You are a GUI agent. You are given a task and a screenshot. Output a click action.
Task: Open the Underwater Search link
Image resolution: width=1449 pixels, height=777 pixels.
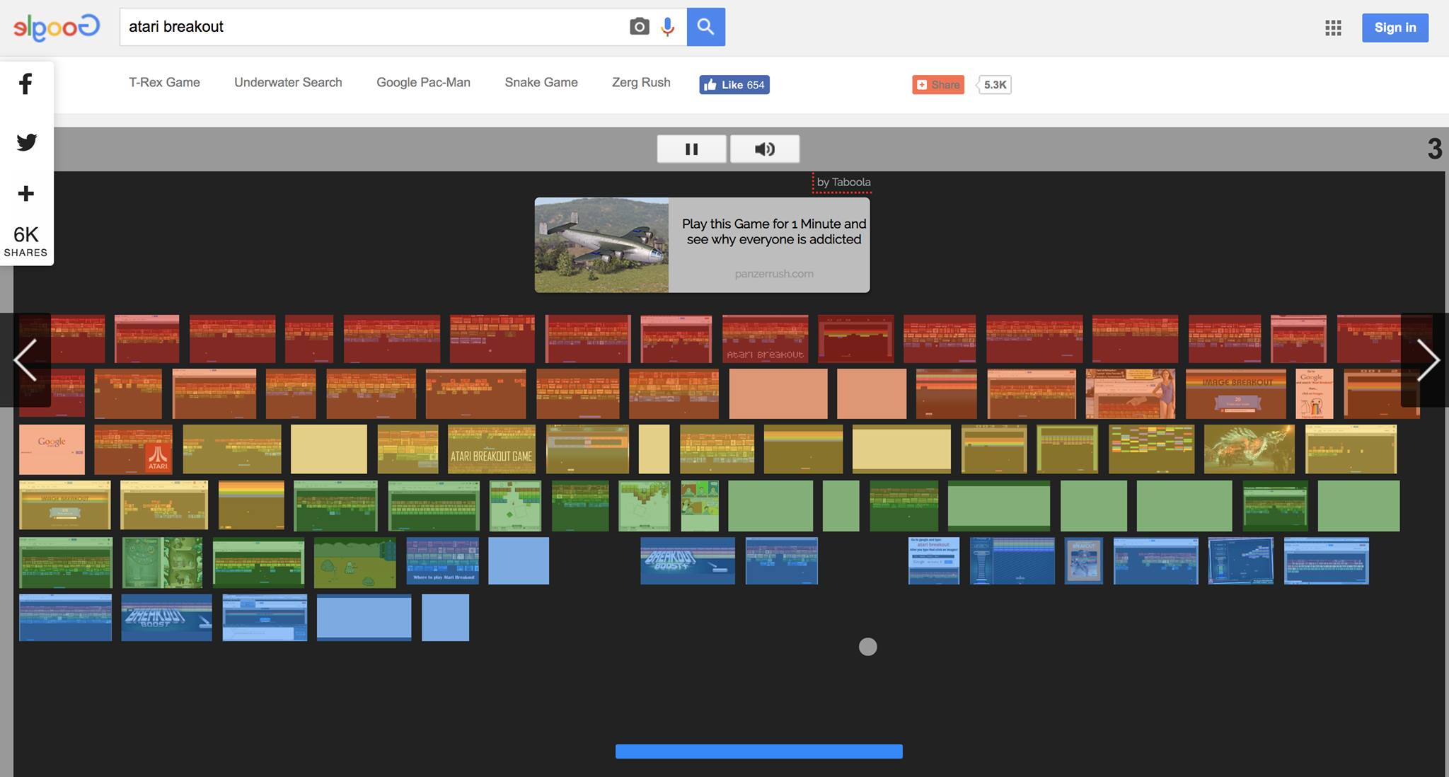(x=288, y=82)
